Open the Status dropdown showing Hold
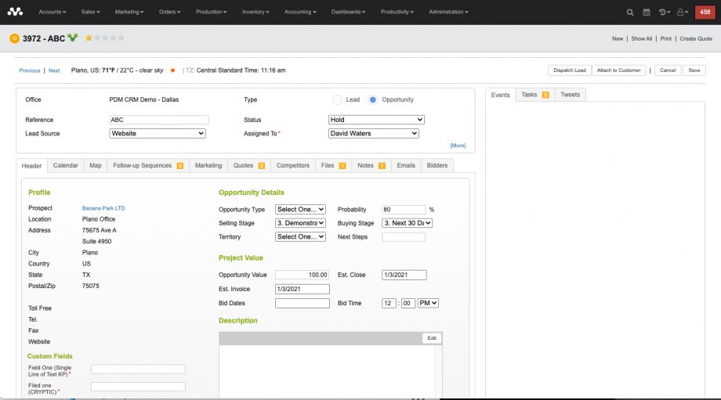The height and width of the screenshot is (400, 721). coord(376,120)
